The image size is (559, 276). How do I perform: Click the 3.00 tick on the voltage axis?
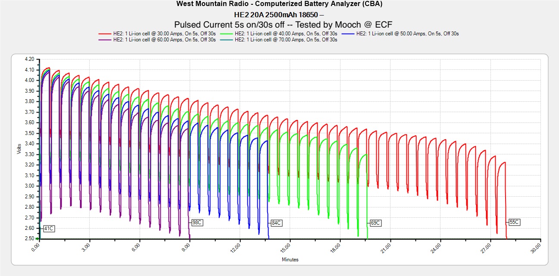point(29,186)
